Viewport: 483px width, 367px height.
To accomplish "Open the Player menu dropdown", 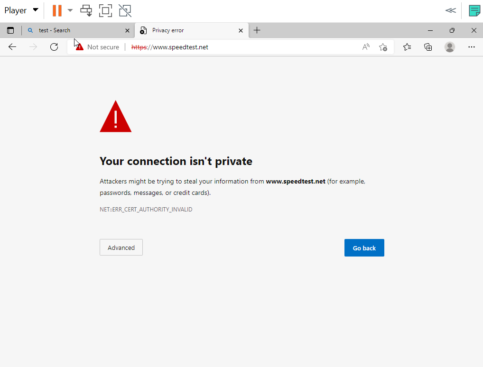I will tap(21, 10).
